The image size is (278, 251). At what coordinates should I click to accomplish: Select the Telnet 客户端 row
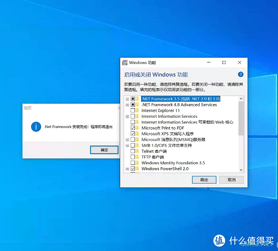pos(154,151)
